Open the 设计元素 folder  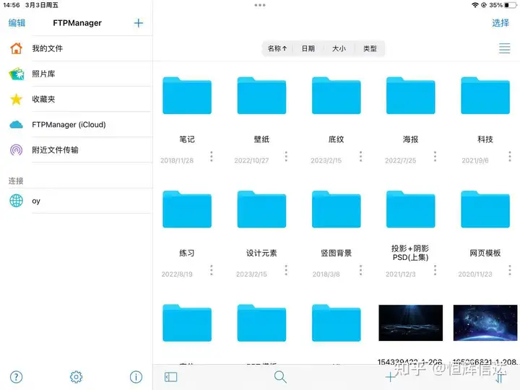click(261, 209)
